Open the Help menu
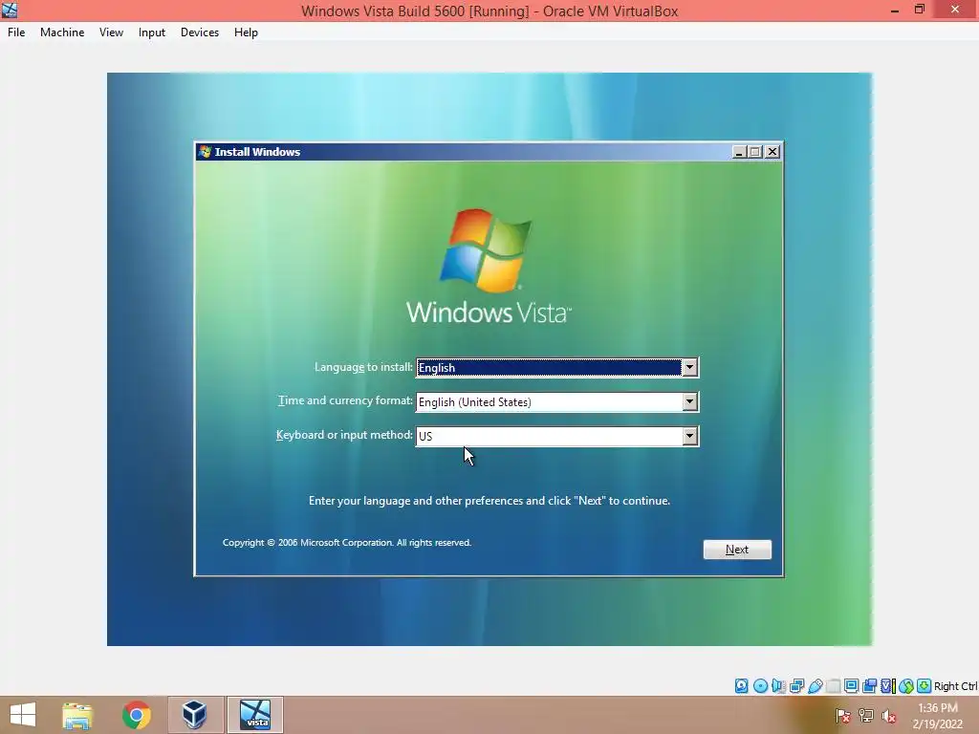Screen dimensions: 979x734 click(246, 32)
